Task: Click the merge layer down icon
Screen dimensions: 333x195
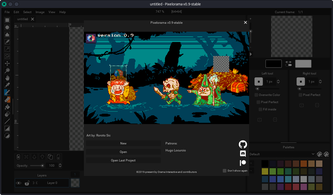Action: [58, 157]
